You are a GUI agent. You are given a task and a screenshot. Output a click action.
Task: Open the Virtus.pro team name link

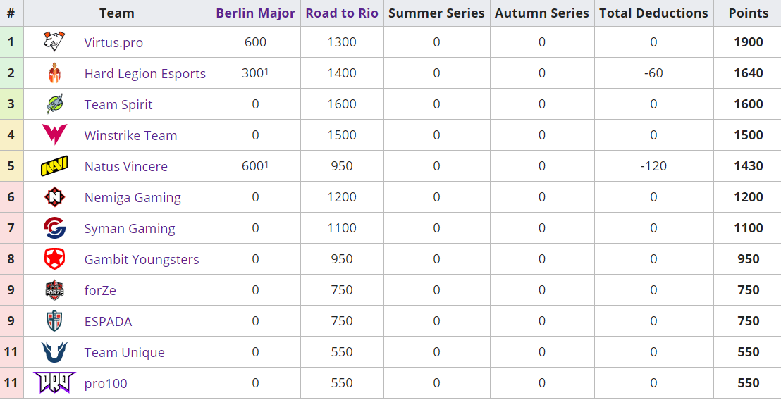(x=113, y=43)
